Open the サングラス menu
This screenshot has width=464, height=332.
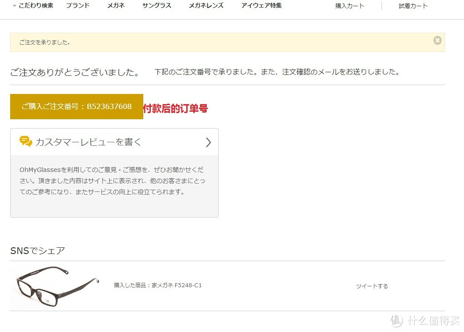[157, 6]
